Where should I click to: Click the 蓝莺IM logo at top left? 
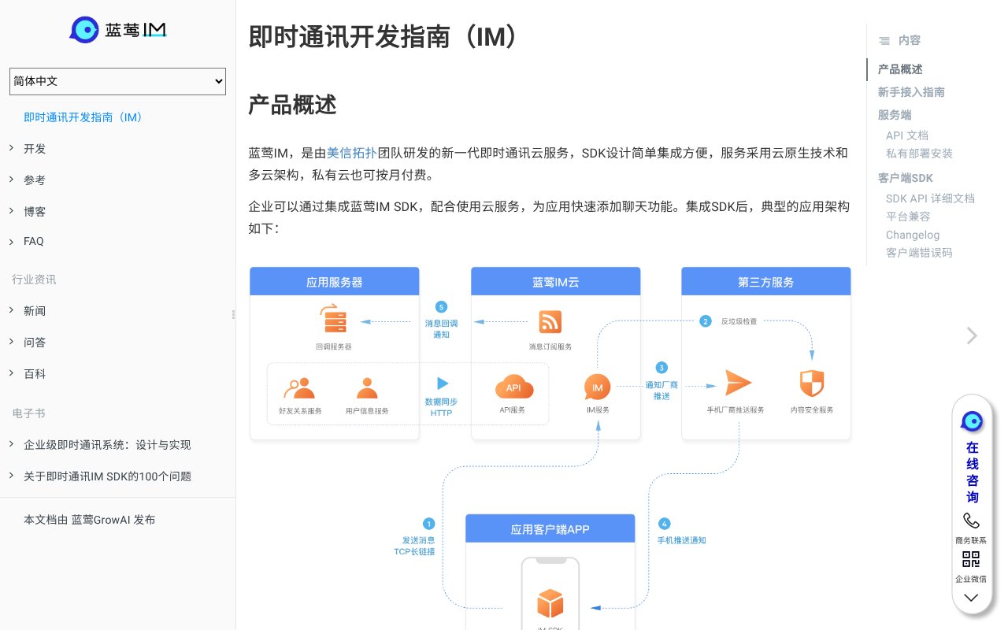(117, 29)
